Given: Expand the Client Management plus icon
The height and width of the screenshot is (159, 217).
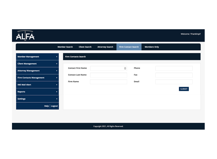Looking at the screenshot, I should pos(57,64).
